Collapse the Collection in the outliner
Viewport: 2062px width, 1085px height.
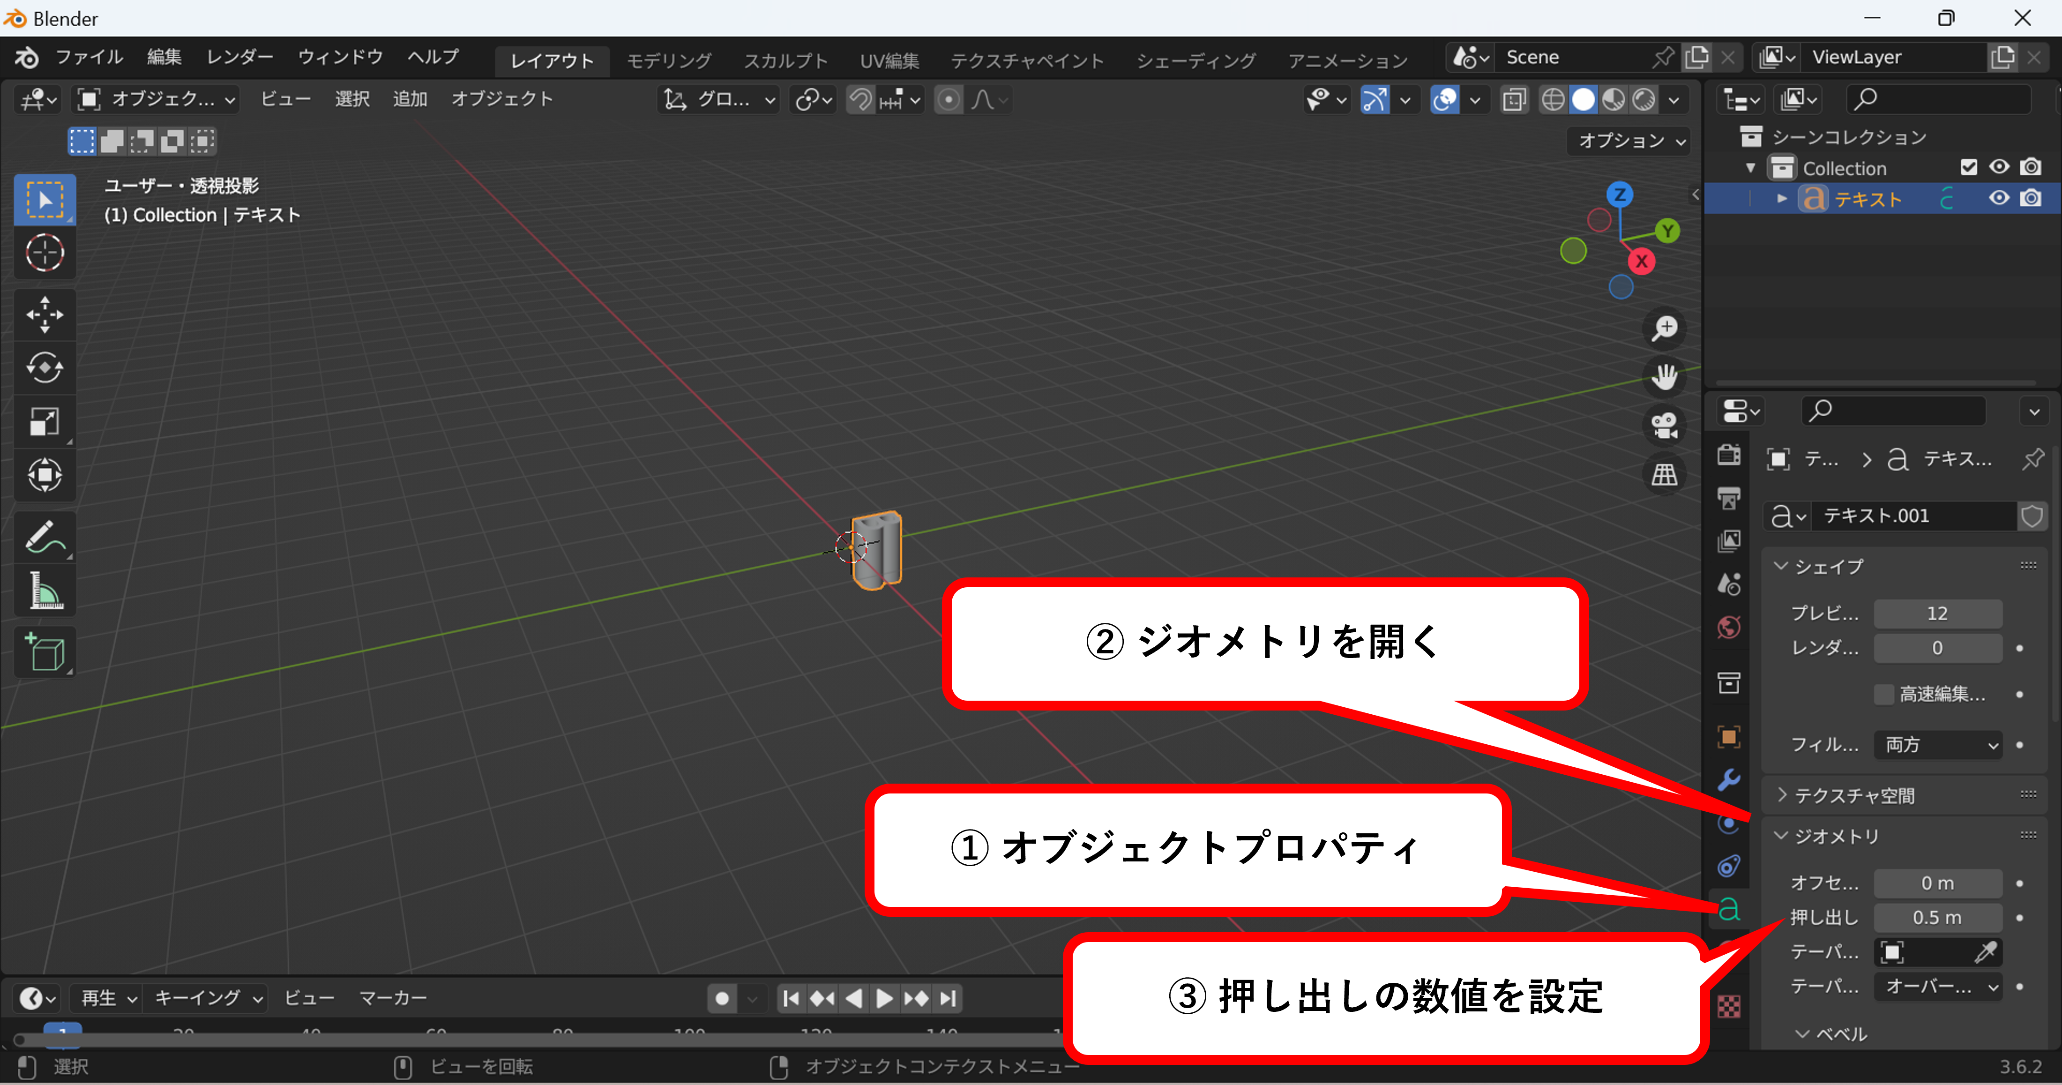click(x=1751, y=166)
